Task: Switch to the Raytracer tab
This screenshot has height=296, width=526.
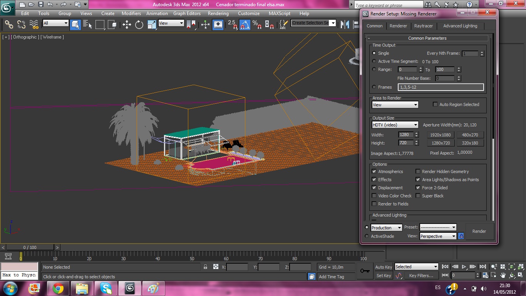Action: coord(423,26)
